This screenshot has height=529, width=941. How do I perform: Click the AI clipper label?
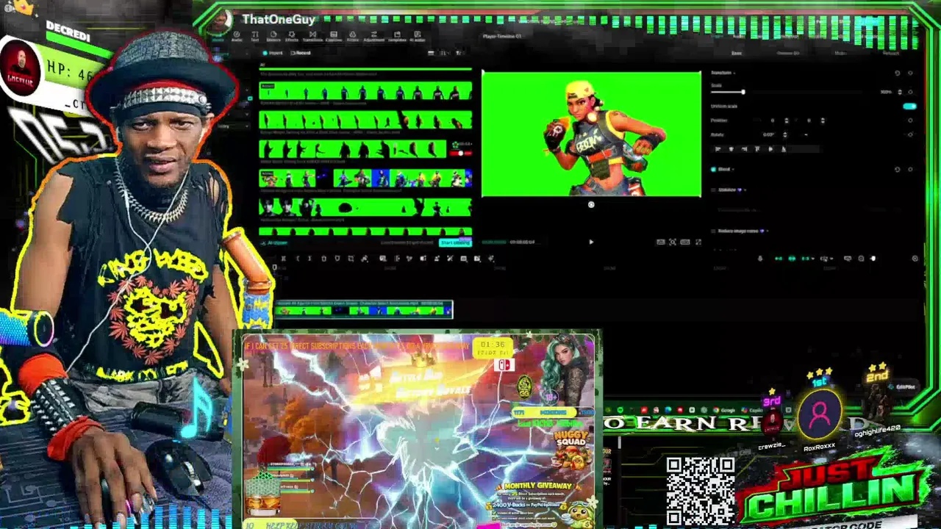(276, 242)
